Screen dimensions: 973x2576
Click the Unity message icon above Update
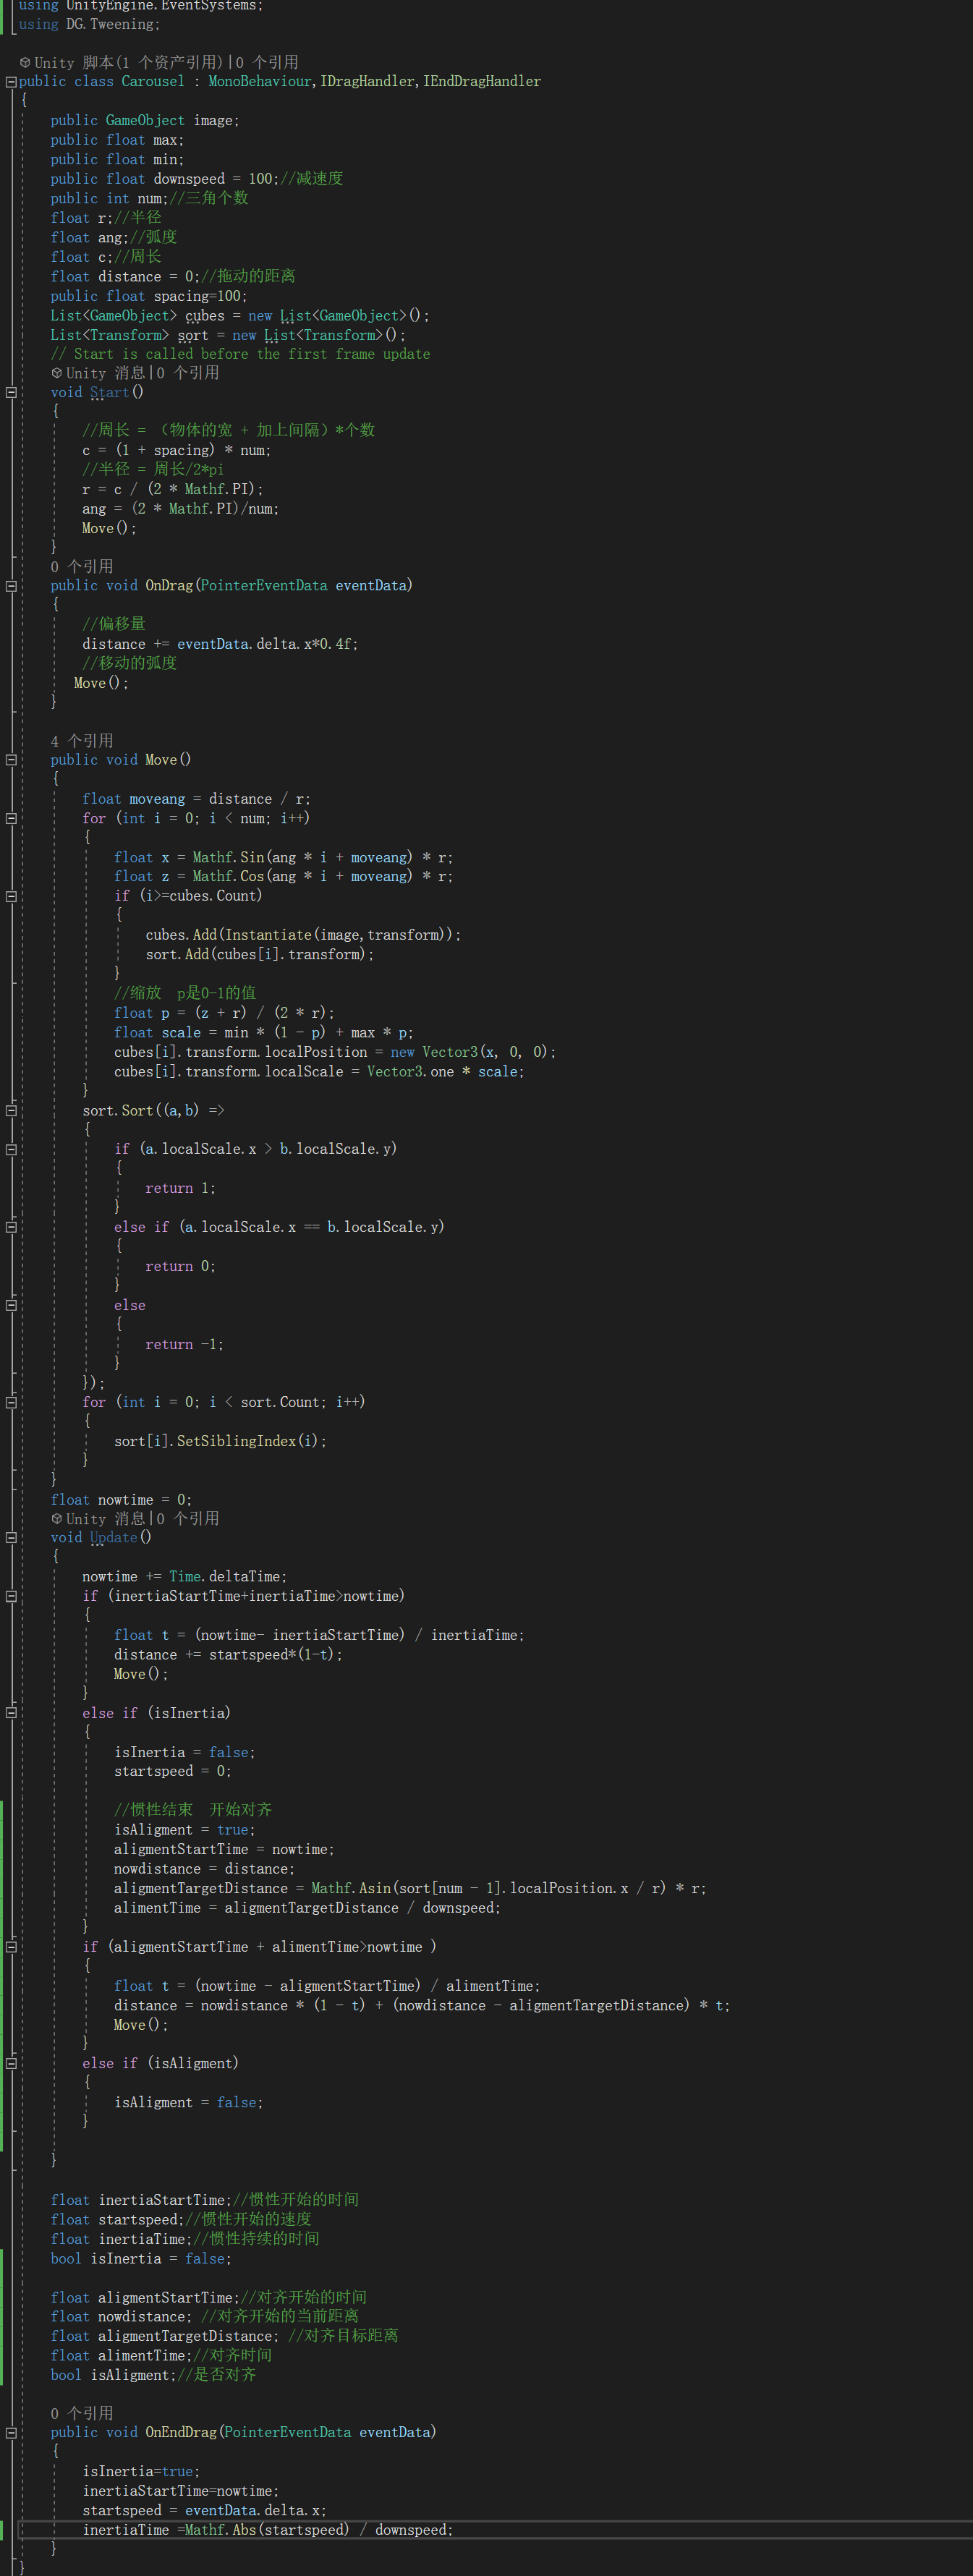tap(57, 1519)
